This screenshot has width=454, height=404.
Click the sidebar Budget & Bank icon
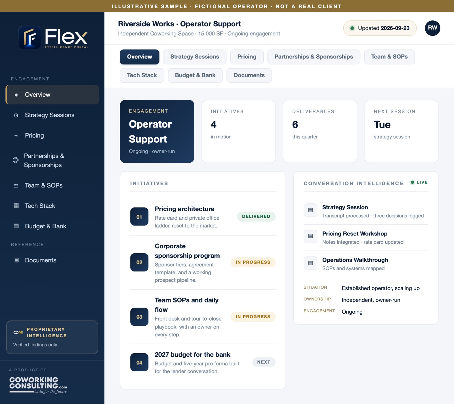(x=16, y=226)
